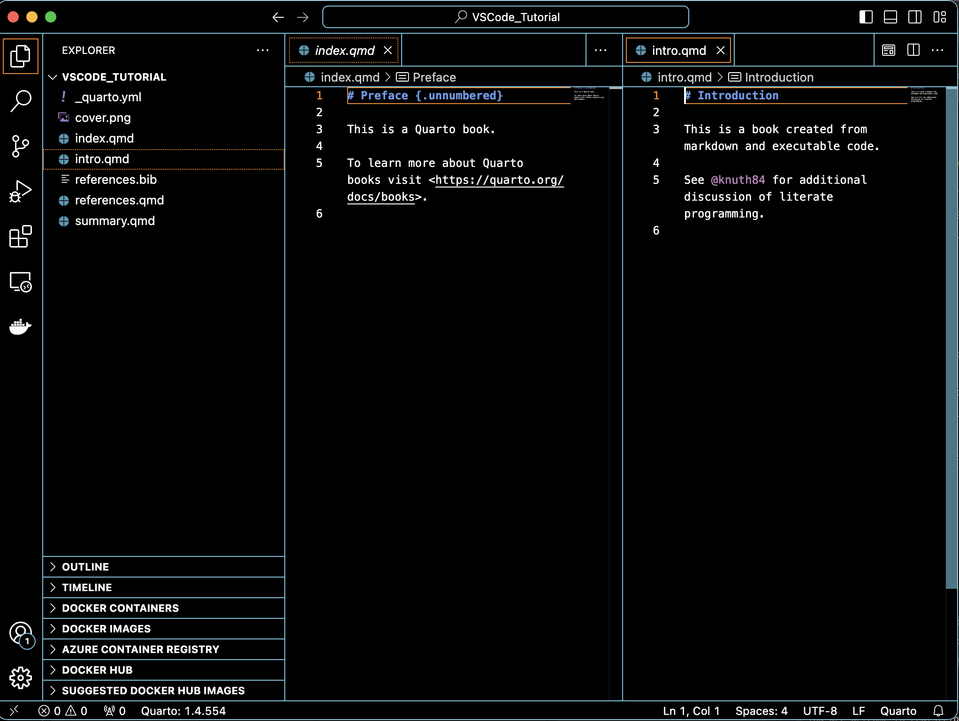959x721 pixels.
Task: Toggle the primary side bar
Action: tap(866, 17)
